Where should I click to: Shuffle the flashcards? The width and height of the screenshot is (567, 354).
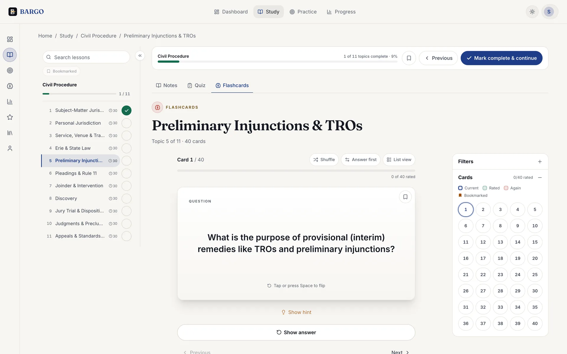pyautogui.click(x=324, y=160)
